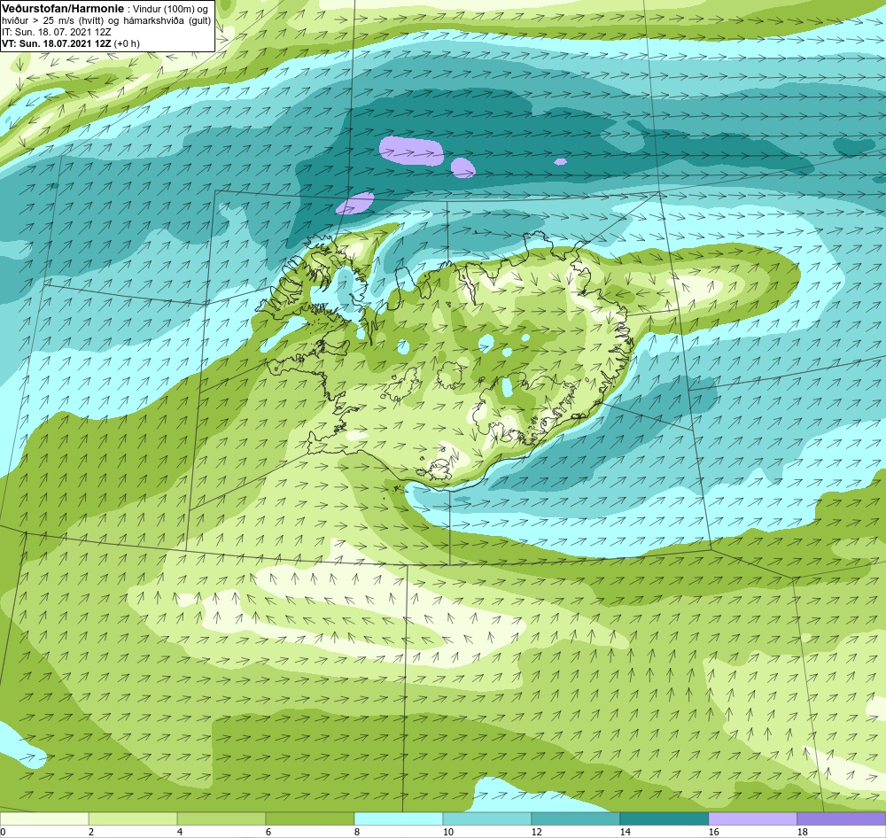Click the Veðurstofan/Harmonie title text
The width and height of the screenshot is (886, 838).
click(63, 9)
